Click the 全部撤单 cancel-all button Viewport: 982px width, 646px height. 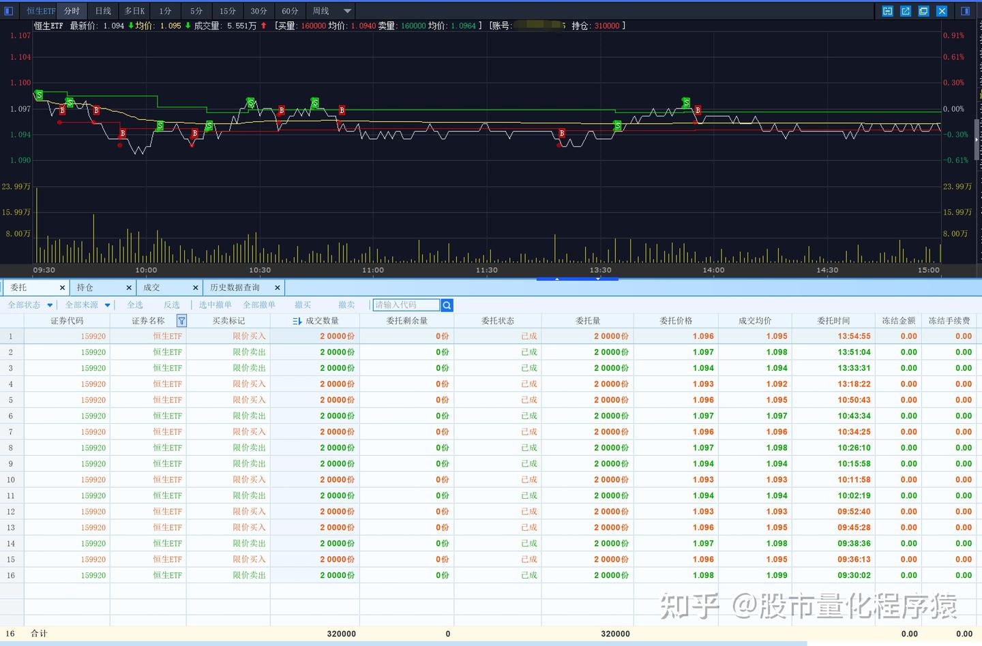coord(259,305)
